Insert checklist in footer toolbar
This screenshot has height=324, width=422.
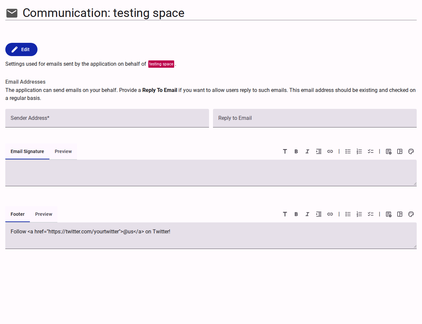(371, 214)
